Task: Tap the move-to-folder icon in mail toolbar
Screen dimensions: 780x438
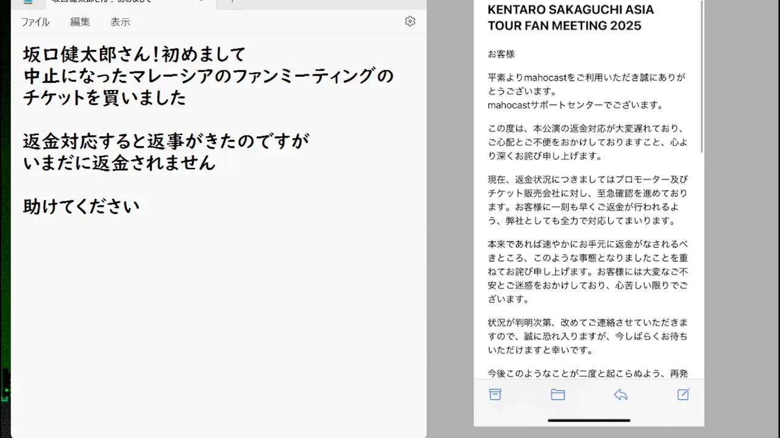Action: click(x=558, y=394)
